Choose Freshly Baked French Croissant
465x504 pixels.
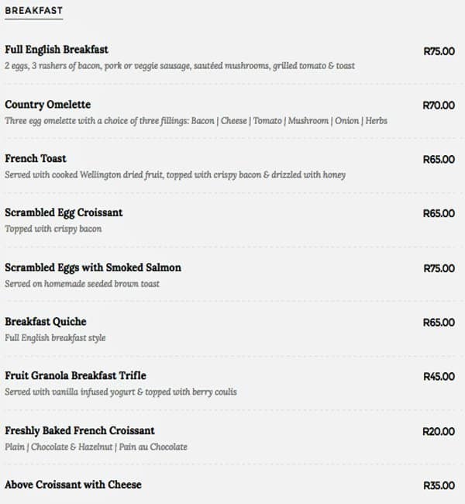tap(80, 430)
